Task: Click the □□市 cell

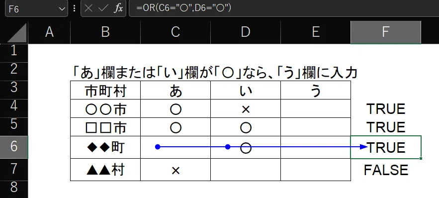Action: pos(105,127)
